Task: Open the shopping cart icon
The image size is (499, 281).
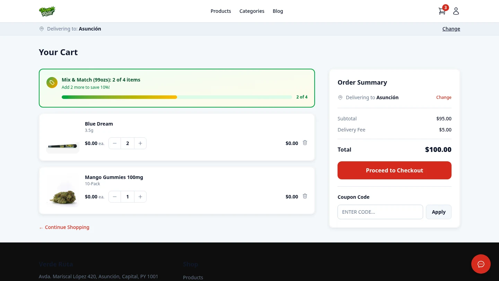Action: [x=442, y=11]
